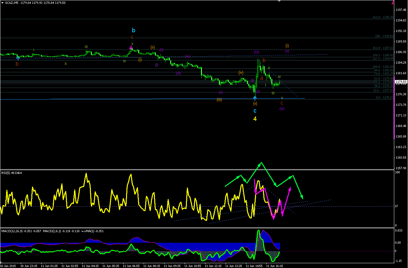Click the current price tag 1179.50 on axis

click(x=402, y=82)
